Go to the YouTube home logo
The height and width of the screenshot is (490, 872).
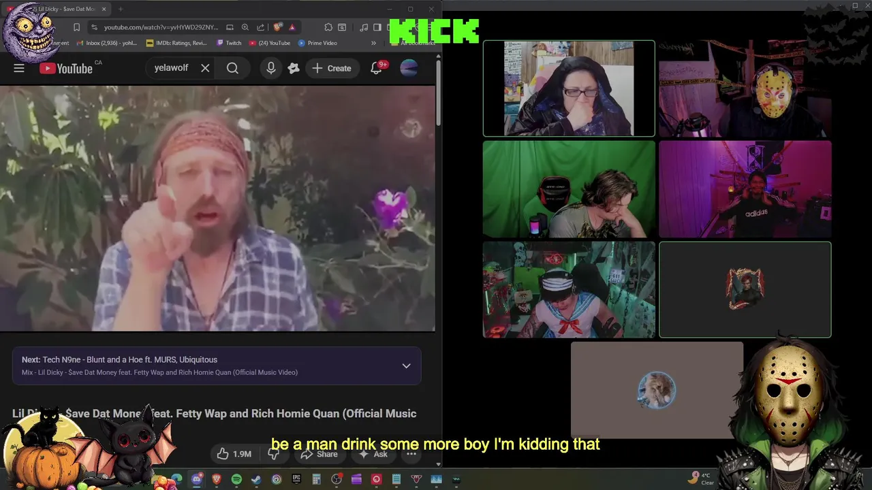point(66,68)
